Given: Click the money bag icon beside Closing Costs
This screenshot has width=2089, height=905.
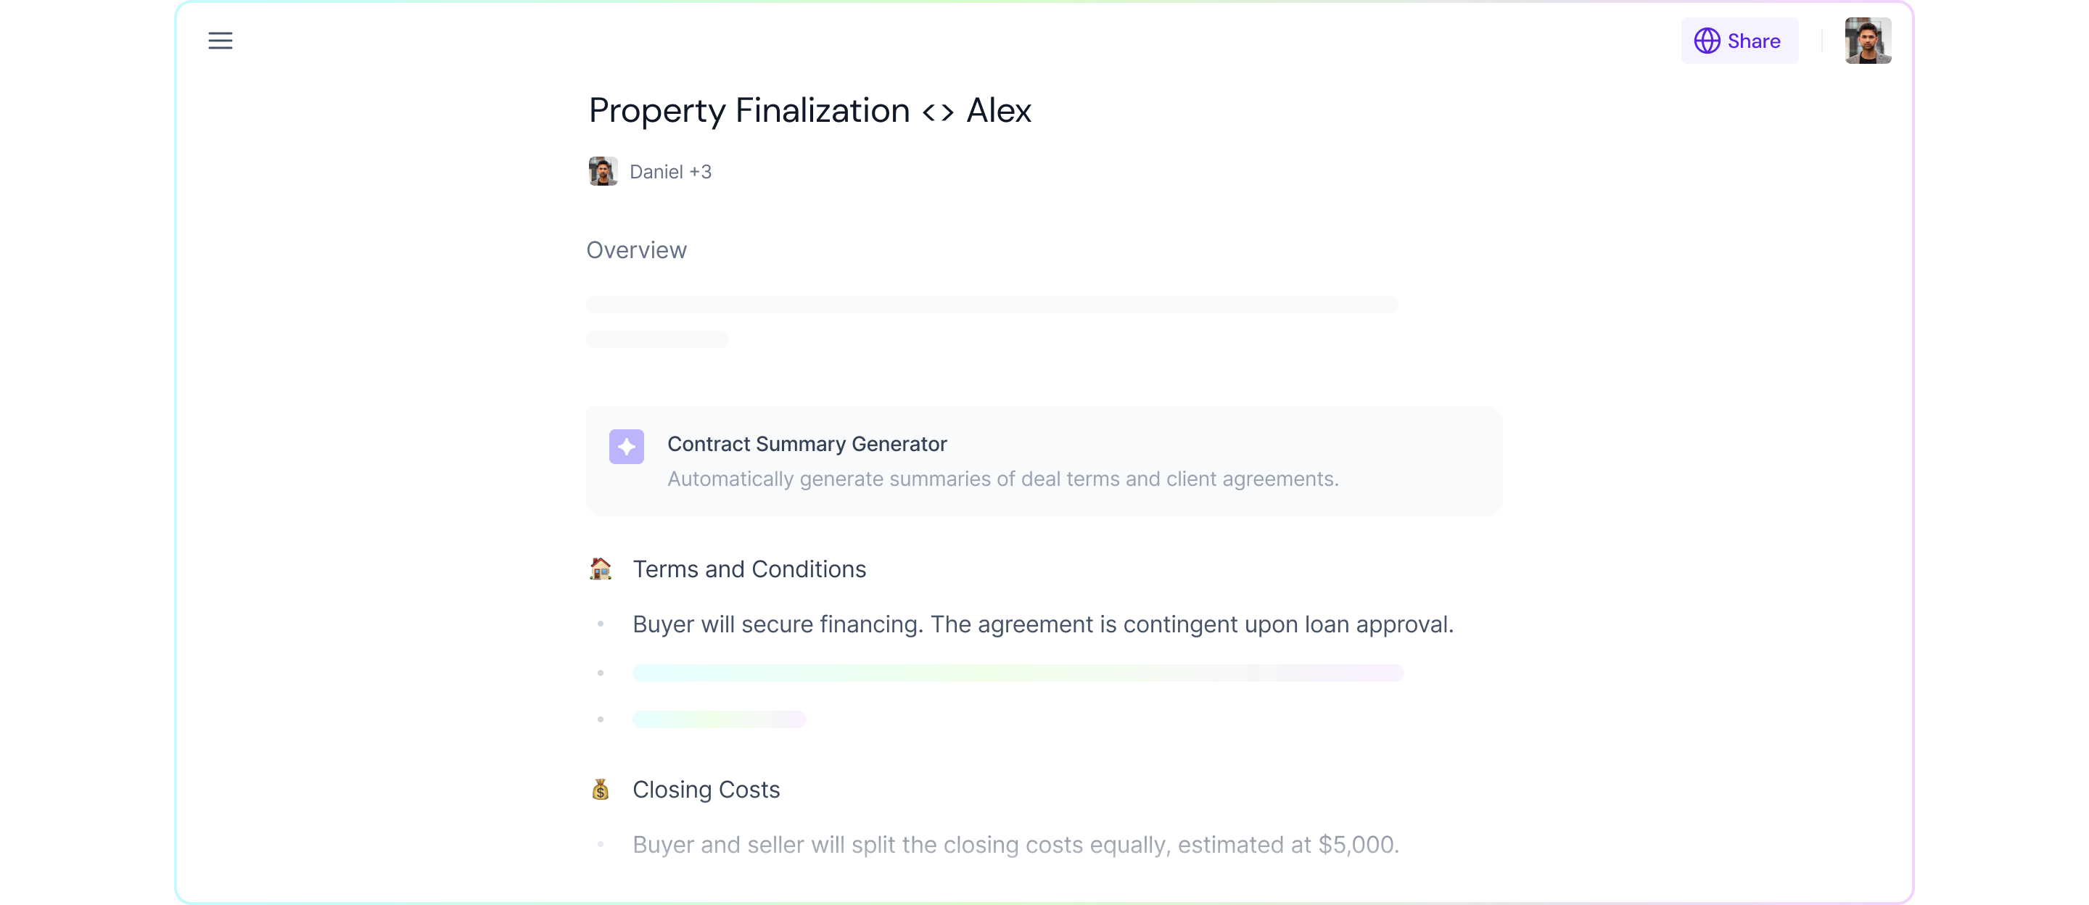Looking at the screenshot, I should pyautogui.click(x=600, y=789).
